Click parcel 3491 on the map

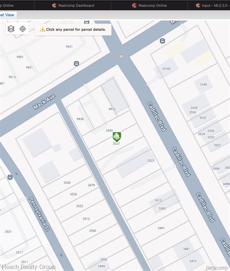[161, 228]
